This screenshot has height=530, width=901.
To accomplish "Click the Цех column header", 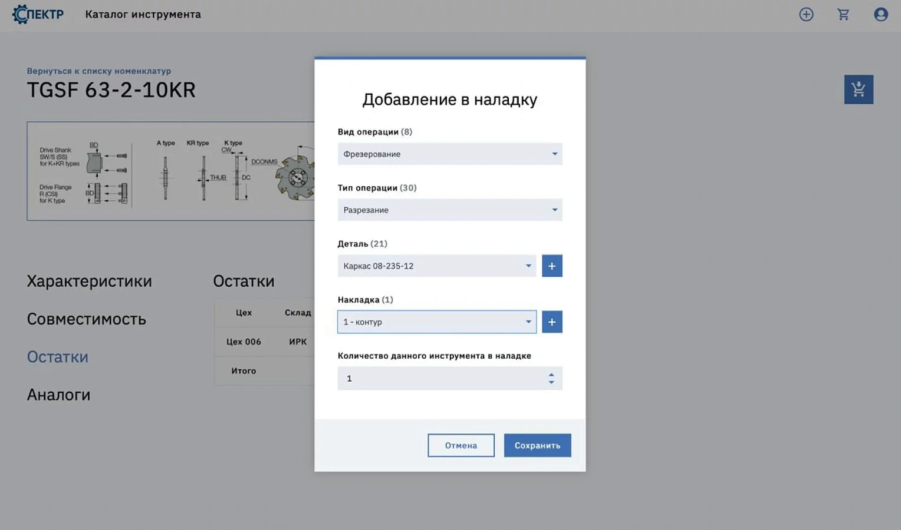I will [x=244, y=313].
